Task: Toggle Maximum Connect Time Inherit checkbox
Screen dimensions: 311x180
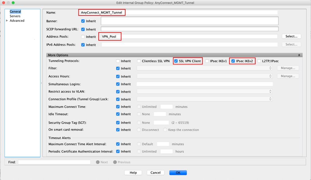Action: click(118, 107)
